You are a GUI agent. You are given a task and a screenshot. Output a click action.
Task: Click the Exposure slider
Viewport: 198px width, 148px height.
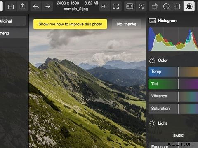coord(173,145)
